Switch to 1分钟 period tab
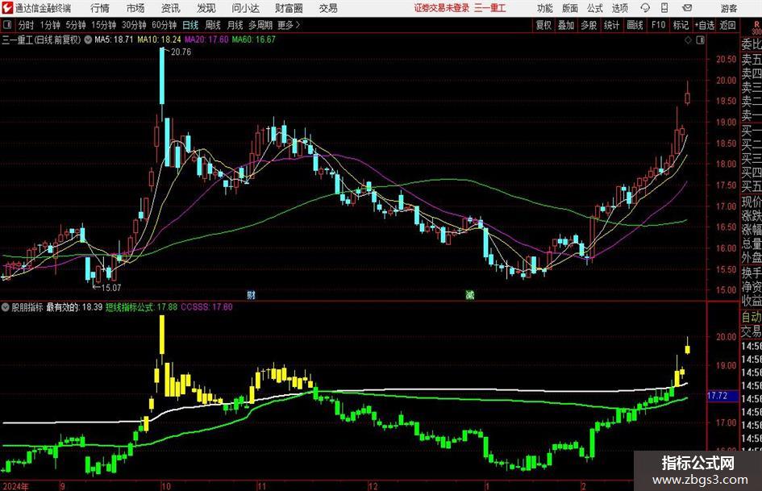 coord(49,25)
